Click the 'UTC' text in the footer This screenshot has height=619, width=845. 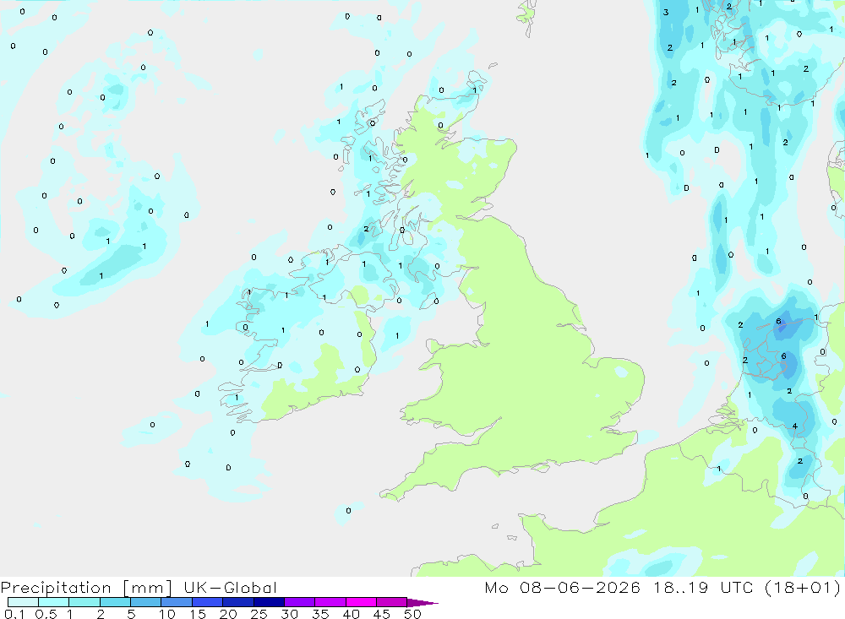pyautogui.click(x=737, y=587)
